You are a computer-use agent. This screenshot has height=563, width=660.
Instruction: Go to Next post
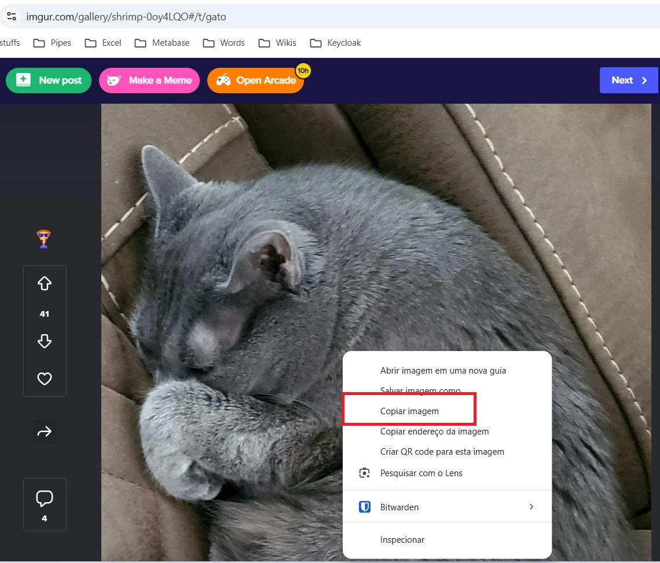(x=629, y=80)
